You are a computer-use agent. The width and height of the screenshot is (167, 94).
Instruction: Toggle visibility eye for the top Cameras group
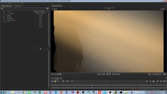pos(3,11)
